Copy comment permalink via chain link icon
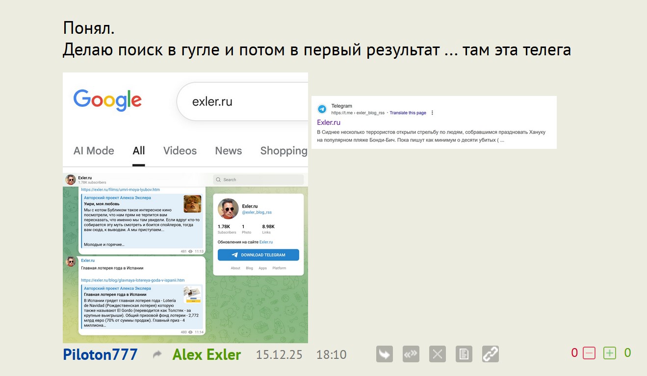This screenshot has width=647, height=376. click(x=490, y=354)
